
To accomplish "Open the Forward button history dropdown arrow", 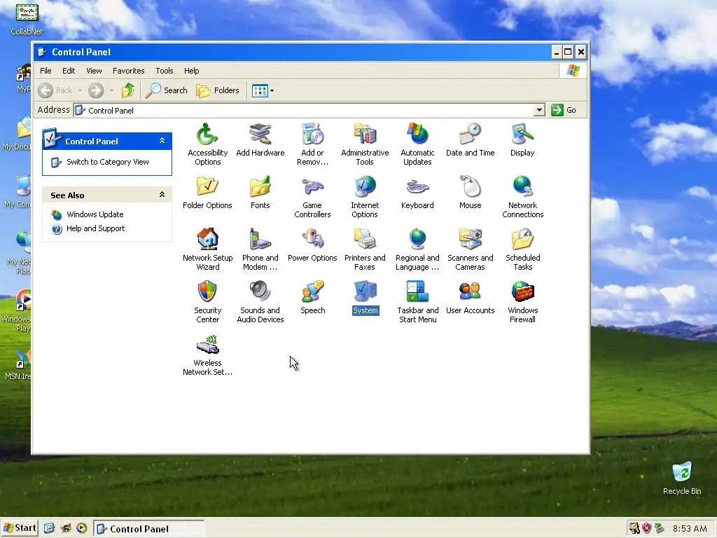I will coord(111,90).
